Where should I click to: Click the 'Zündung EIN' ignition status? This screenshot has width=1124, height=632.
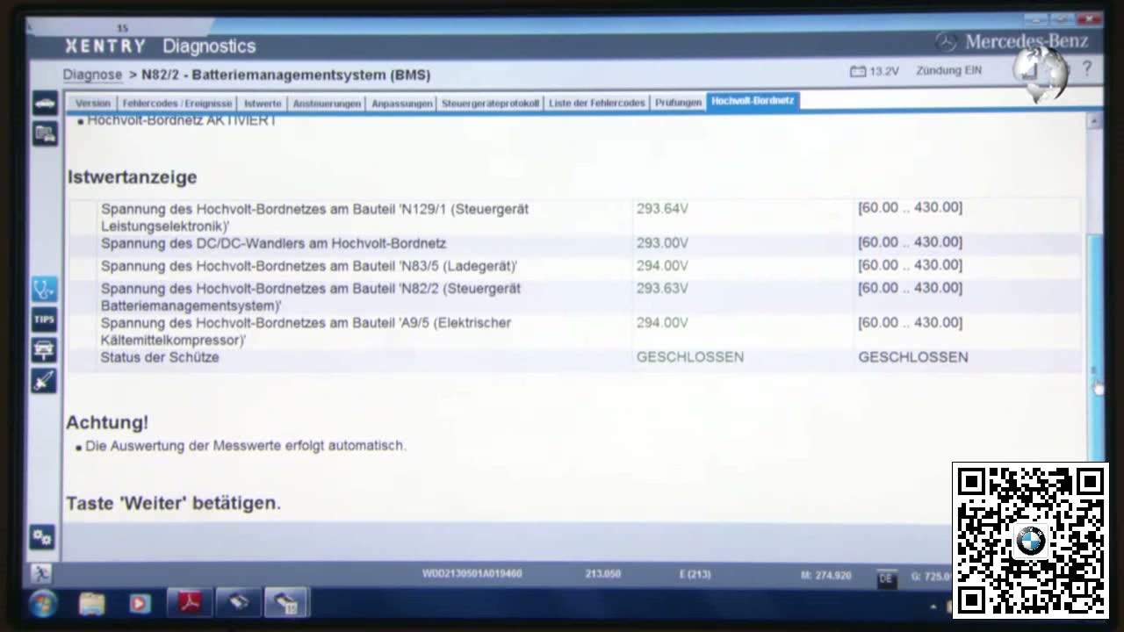click(x=949, y=70)
